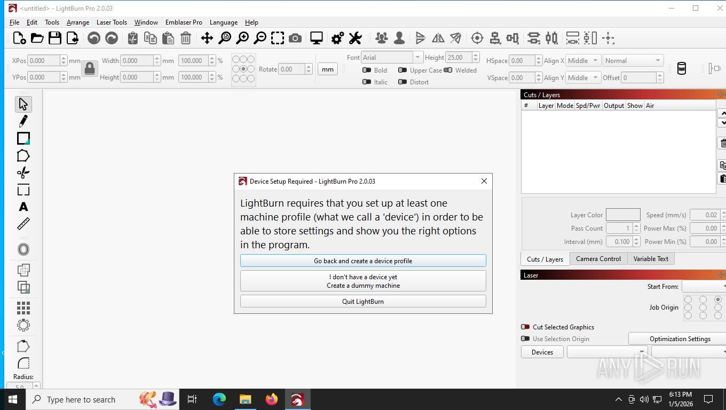
Task: Create a new file with toolbar icon
Action: (19, 38)
